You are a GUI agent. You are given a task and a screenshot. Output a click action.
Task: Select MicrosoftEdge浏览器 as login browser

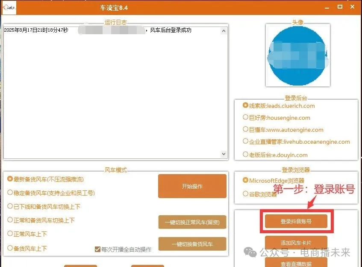coord(245,180)
